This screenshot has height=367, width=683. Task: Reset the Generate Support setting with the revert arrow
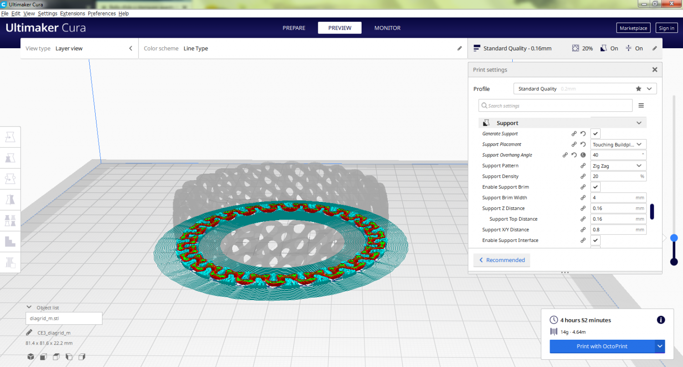(583, 134)
